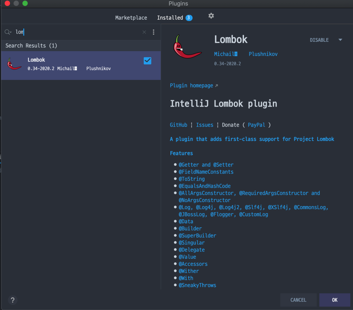Click the @SuperBuilder feature link
Image resolution: width=353 pixels, height=310 pixels.
coord(197,236)
